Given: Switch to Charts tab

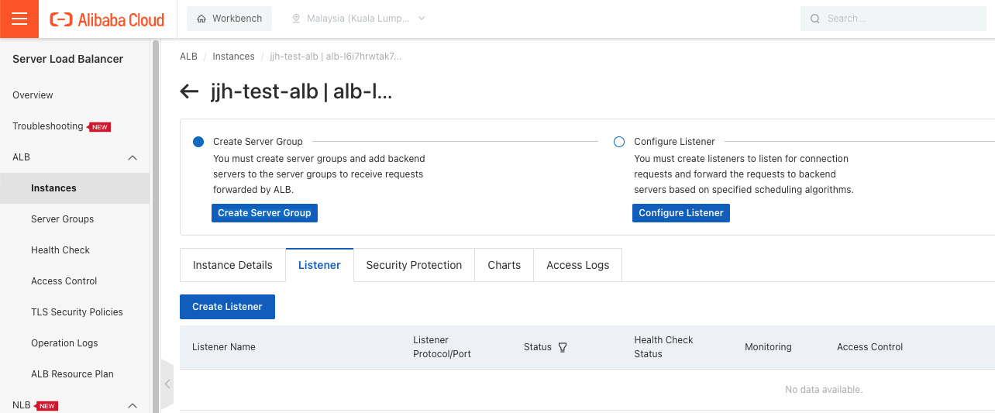Looking at the screenshot, I should click(504, 265).
